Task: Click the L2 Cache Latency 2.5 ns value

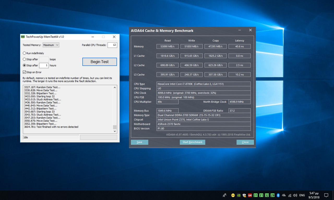Action: pyautogui.click(x=240, y=65)
